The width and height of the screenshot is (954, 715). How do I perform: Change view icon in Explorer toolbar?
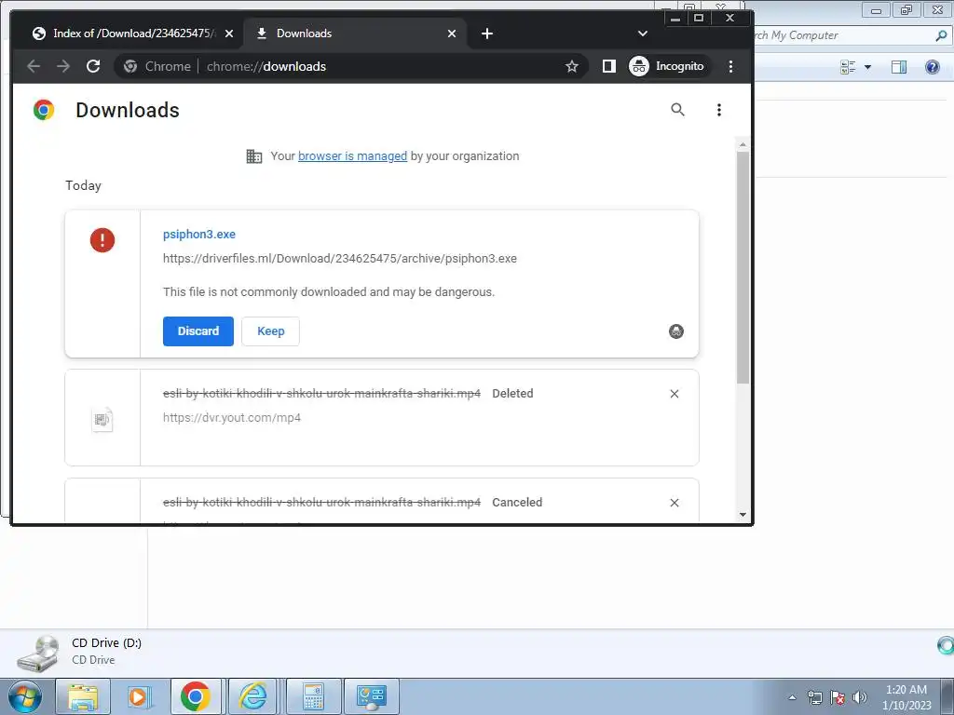848,67
